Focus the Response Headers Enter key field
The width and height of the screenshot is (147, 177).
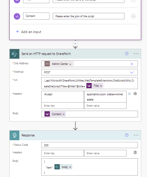coord(63,153)
